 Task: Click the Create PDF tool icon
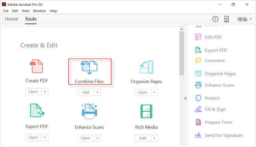36,66
